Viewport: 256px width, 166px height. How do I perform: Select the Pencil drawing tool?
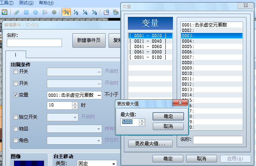tap(17, 12)
